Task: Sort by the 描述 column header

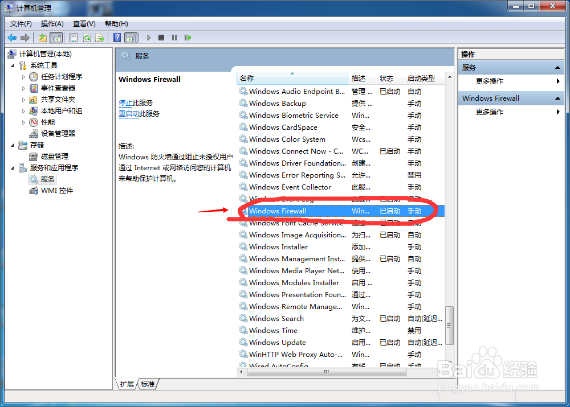Action: point(362,79)
